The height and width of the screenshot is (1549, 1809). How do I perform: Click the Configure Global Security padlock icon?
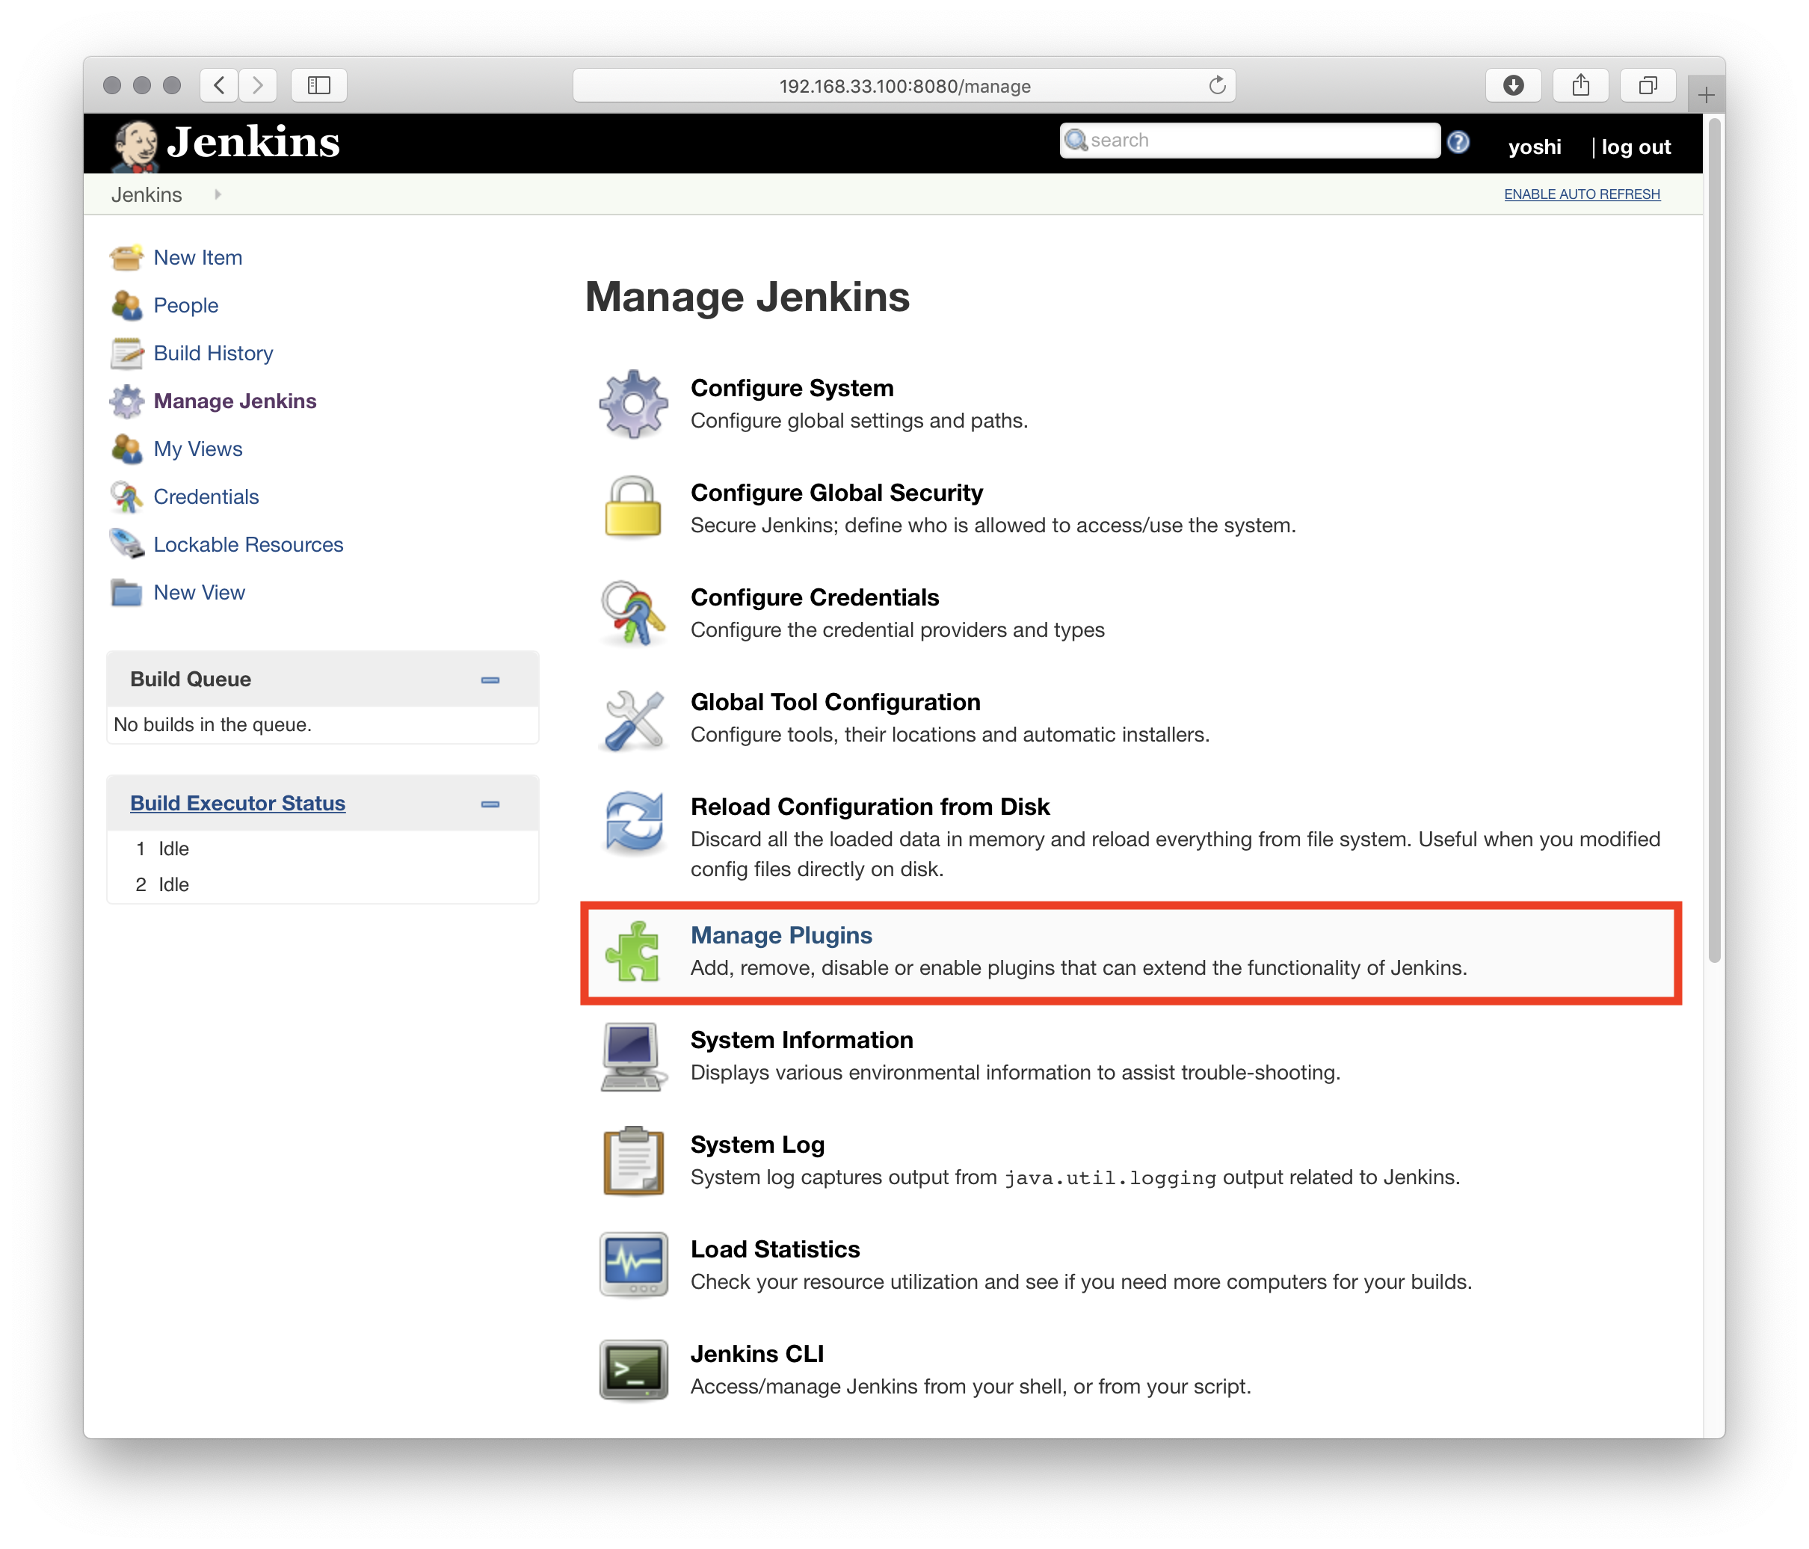pos(634,508)
